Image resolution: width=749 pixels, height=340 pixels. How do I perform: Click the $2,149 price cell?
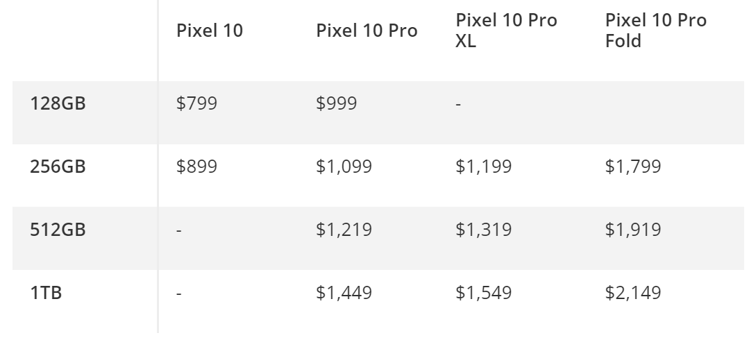[x=632, y=293]
